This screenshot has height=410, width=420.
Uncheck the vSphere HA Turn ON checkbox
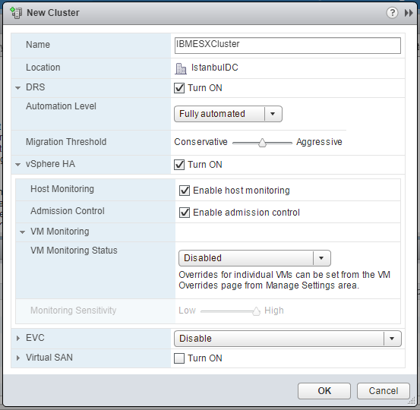click(x=179, y=165)
